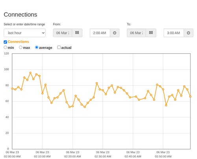Viewport: 197px width, 159px height.
Task: Enable the actual checkbox
Action: click(x=59, y=47)
